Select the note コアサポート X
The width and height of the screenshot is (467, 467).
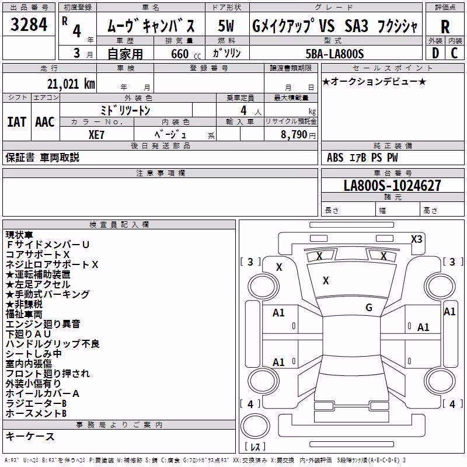pos(37,255)
